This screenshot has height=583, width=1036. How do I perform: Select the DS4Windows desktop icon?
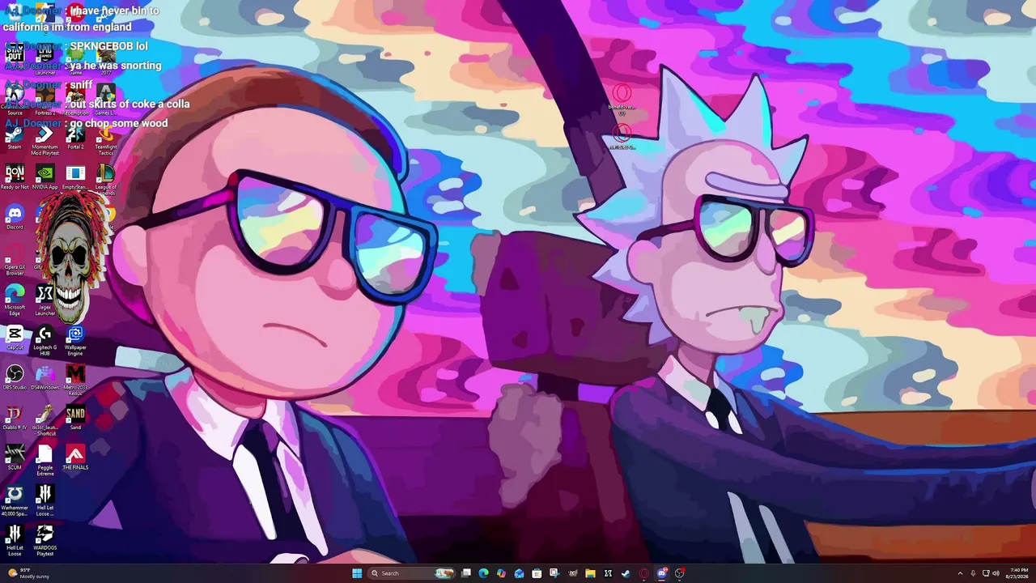pos(45,378)
